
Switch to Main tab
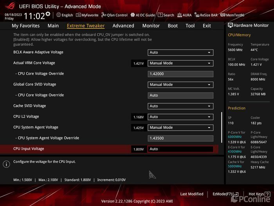(x=53, y=26)
